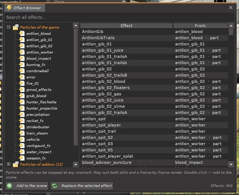Click the vortigaunt_fx file icon
239x195 pixels.
(x=22, y=146)
